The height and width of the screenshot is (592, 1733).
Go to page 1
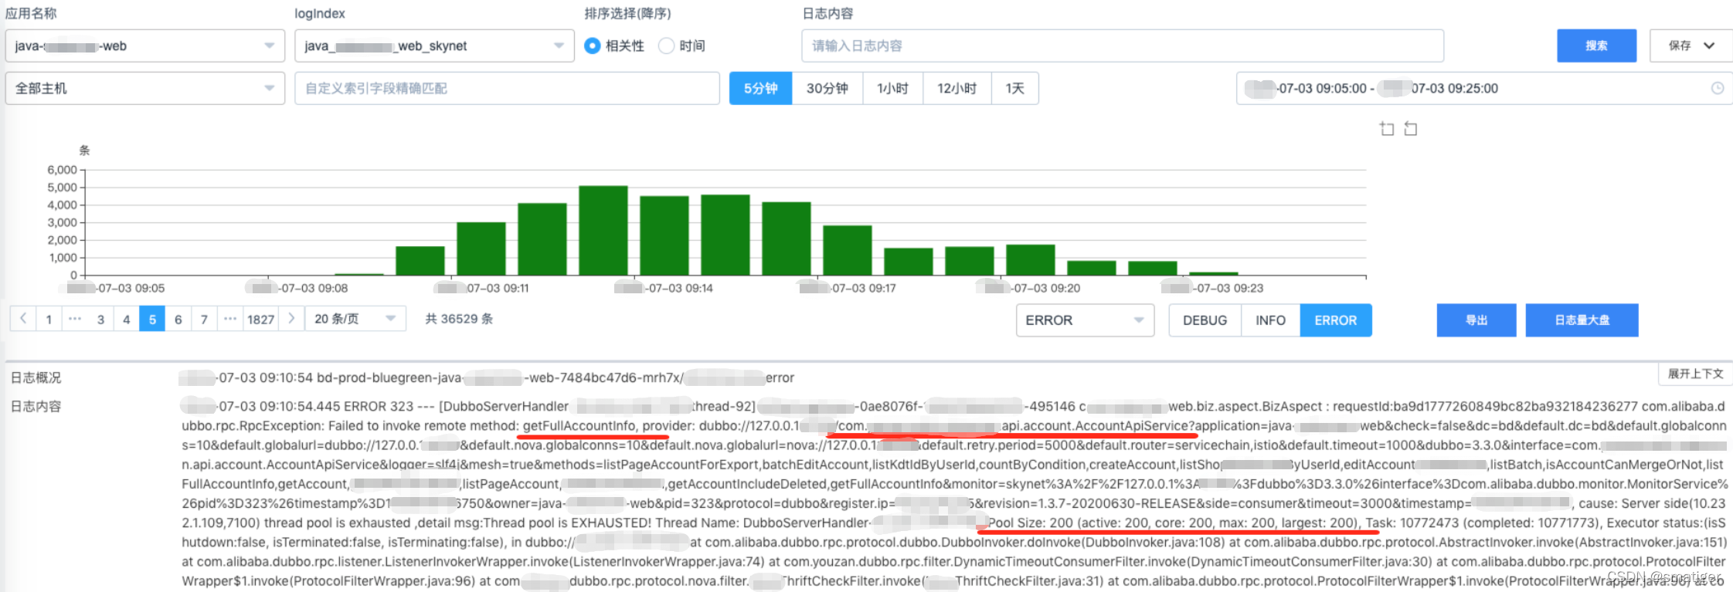pos(49,319)
